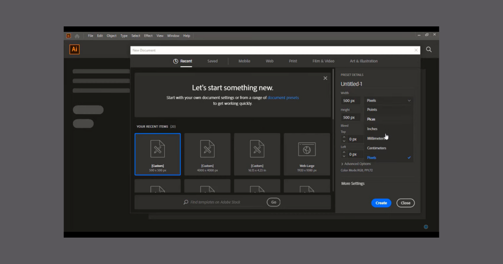This screenshot has width=503, height=264.
Task: Choose Millimeters from units list
Action: click(x=389, y=139)
